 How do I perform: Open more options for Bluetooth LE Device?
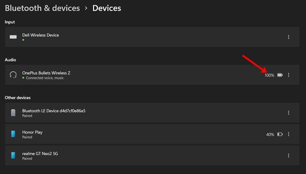click(289, 113)
